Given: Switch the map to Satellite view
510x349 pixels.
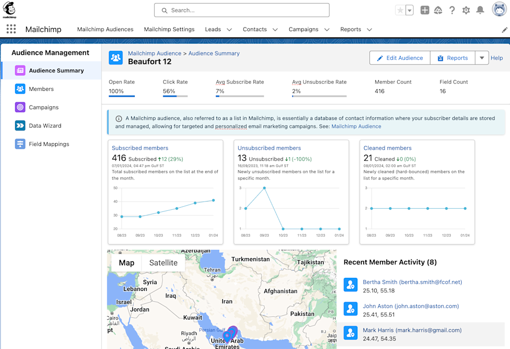Looking at the screenshot, I should [x=163, y=263].
